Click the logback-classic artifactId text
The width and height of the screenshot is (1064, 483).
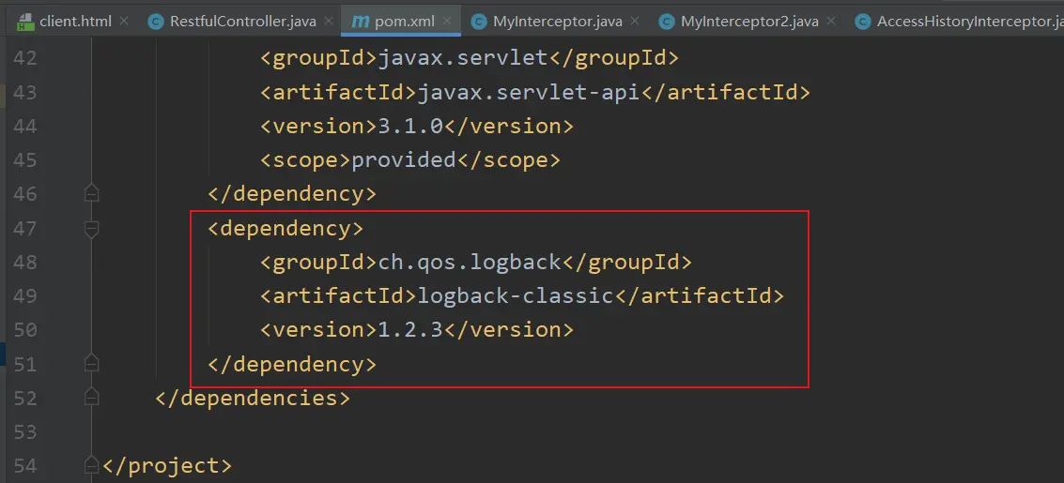[x=516, y=296]
